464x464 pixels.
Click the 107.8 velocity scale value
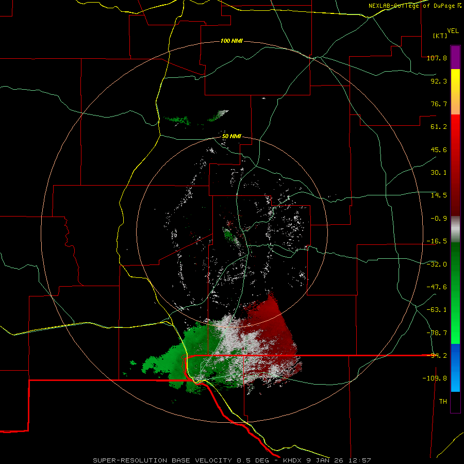[437, 58]
